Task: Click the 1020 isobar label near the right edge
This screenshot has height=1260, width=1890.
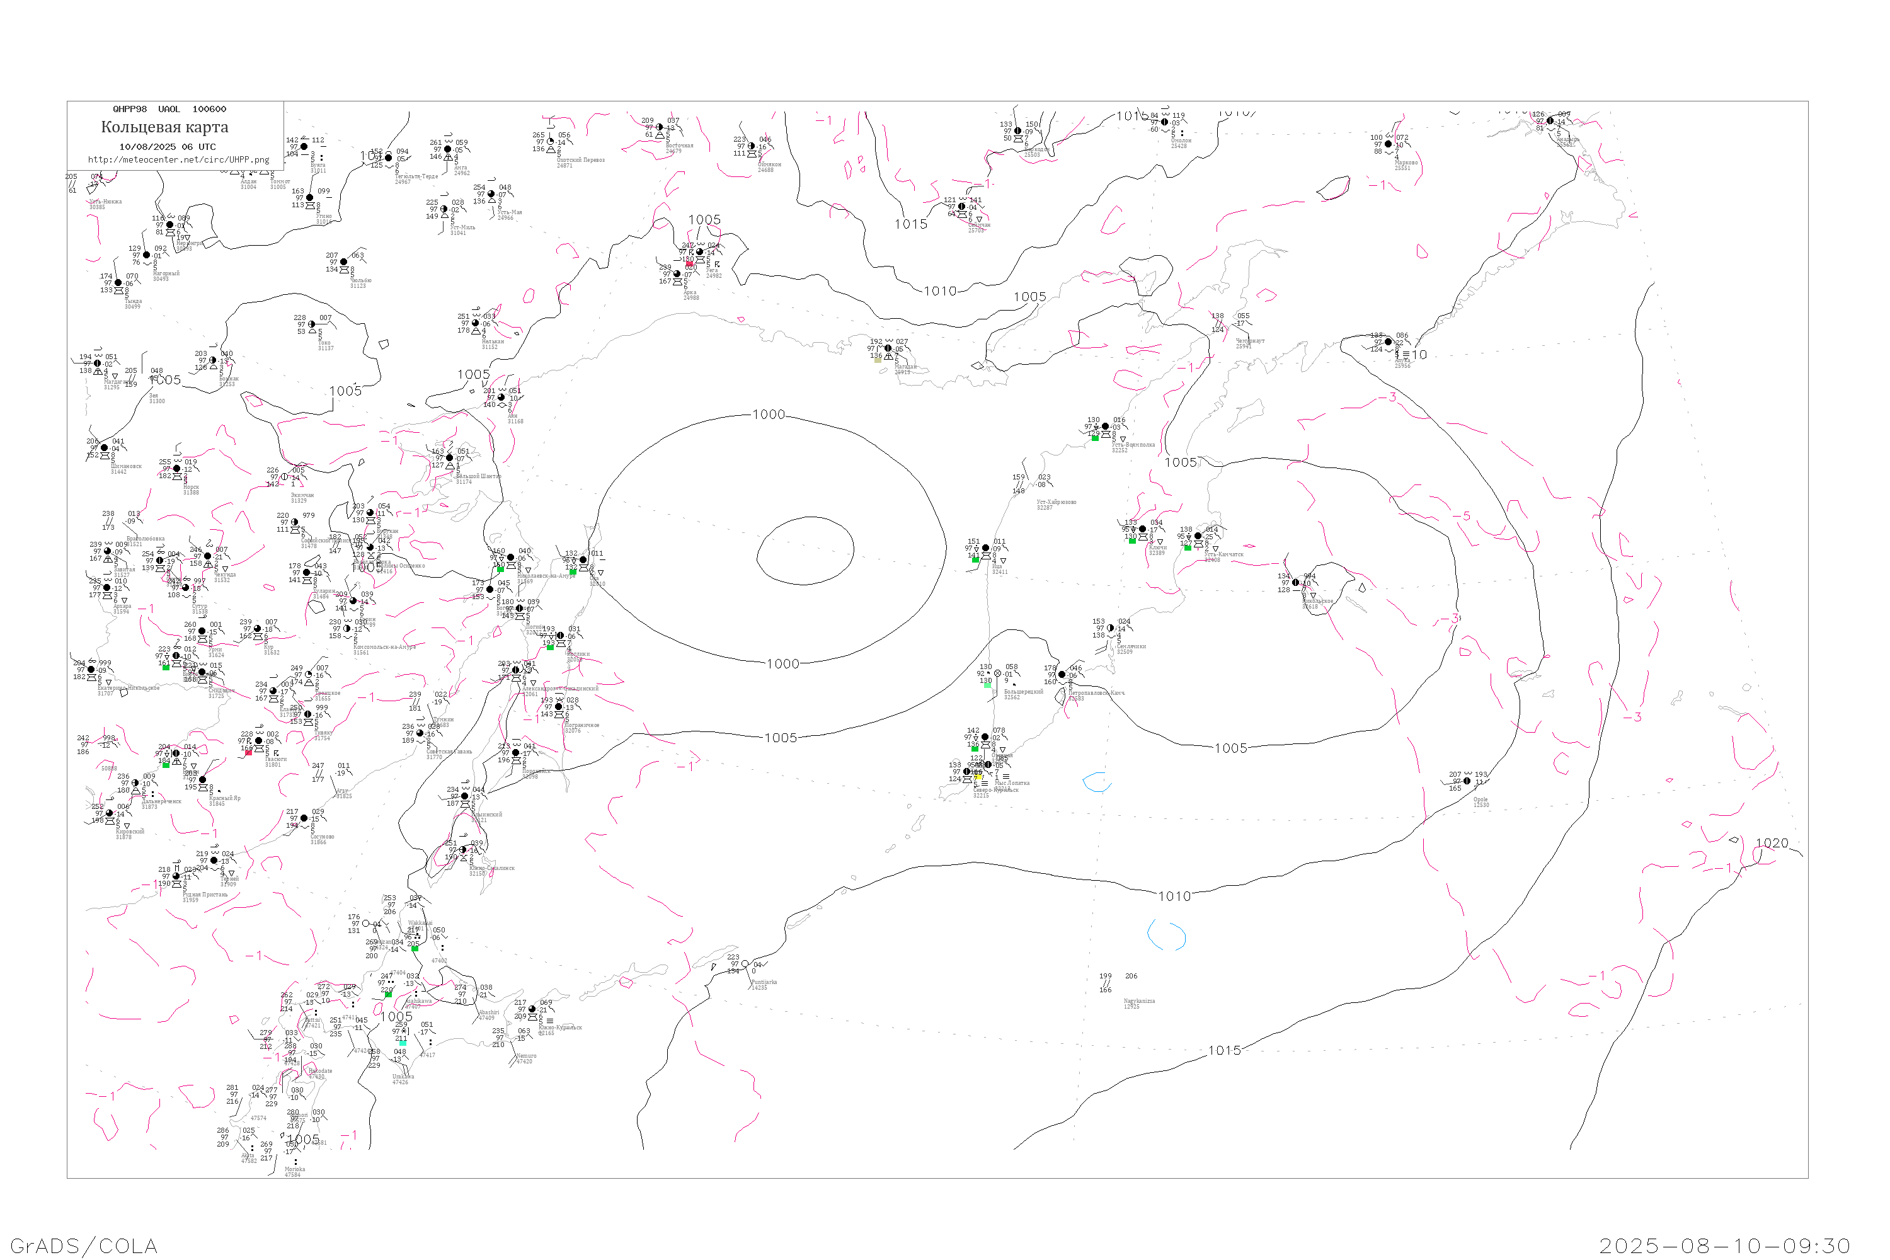Action: pyautogui.click(x=1772, y=843)
